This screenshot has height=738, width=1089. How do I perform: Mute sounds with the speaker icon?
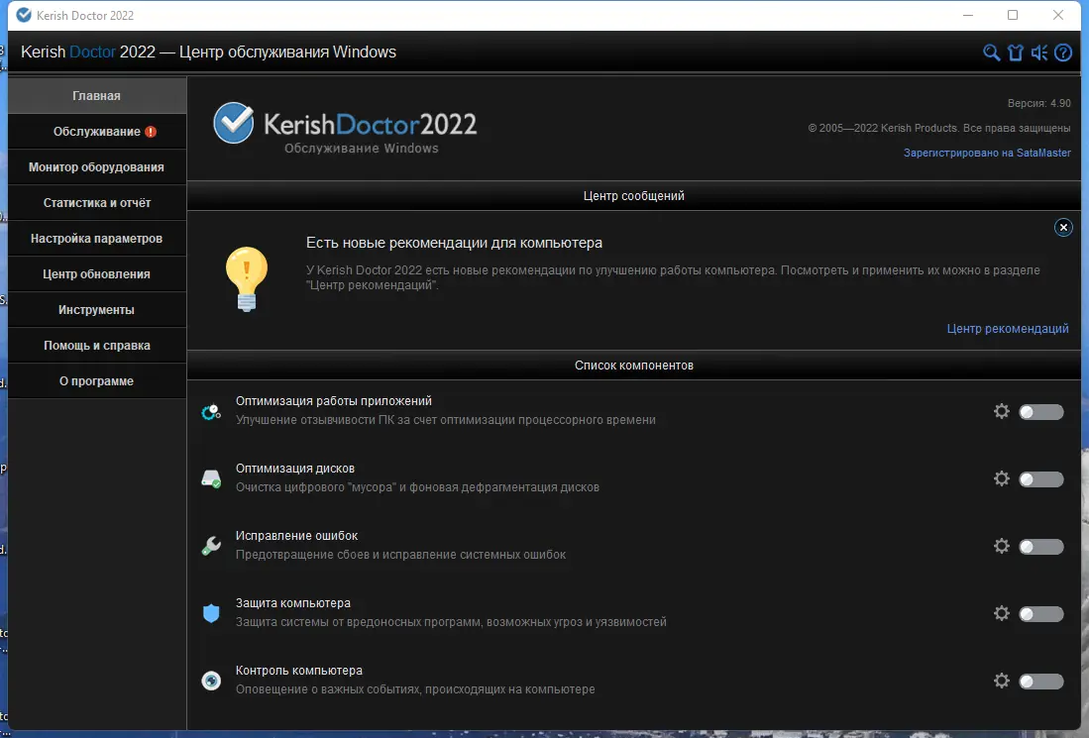[x=1038, y=52]
